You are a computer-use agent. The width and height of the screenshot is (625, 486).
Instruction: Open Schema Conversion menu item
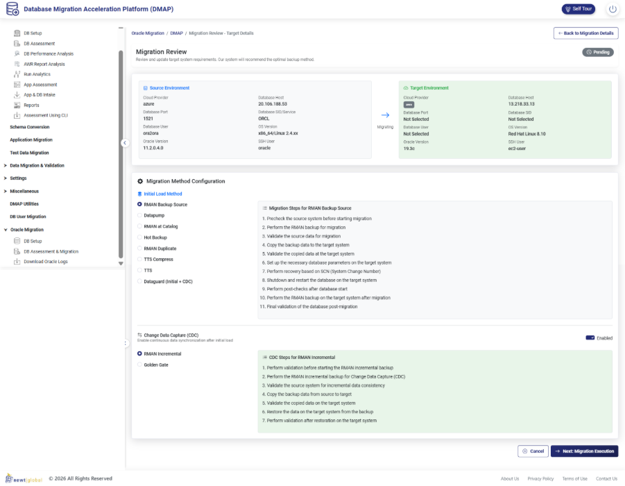pos(29,127)
